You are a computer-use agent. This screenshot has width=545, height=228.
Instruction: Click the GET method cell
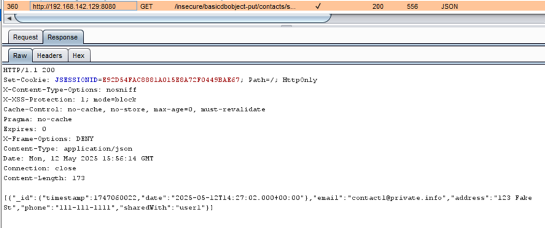(146, 6)
